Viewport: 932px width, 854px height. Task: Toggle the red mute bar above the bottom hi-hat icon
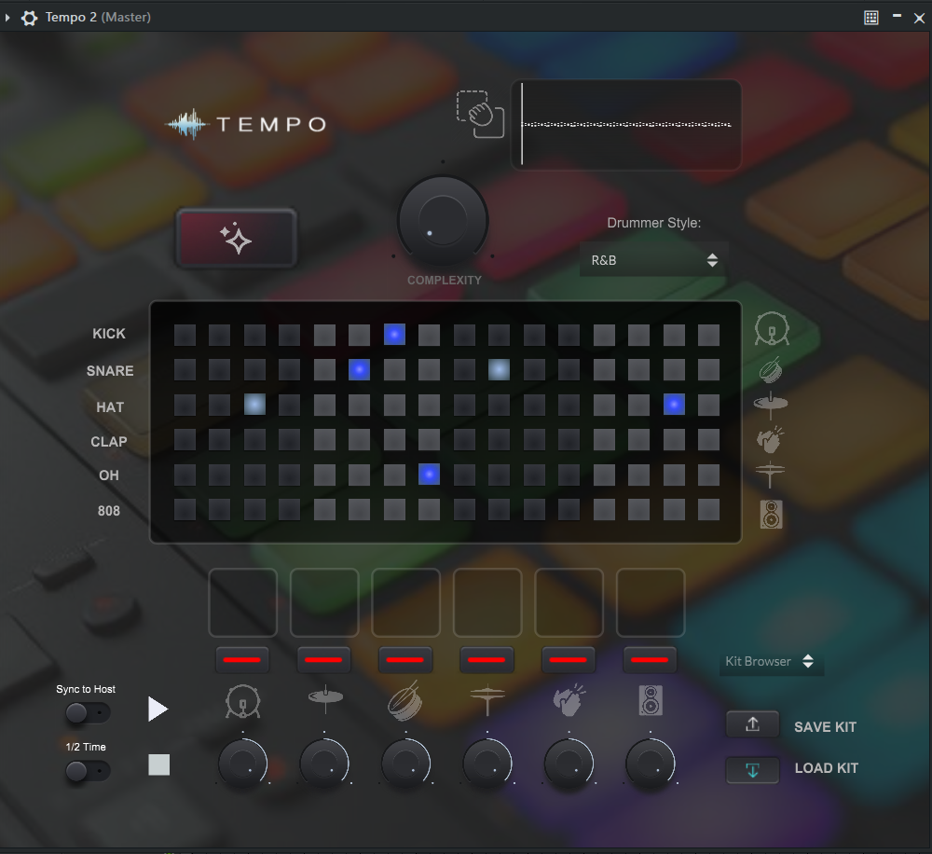point(324,659)
